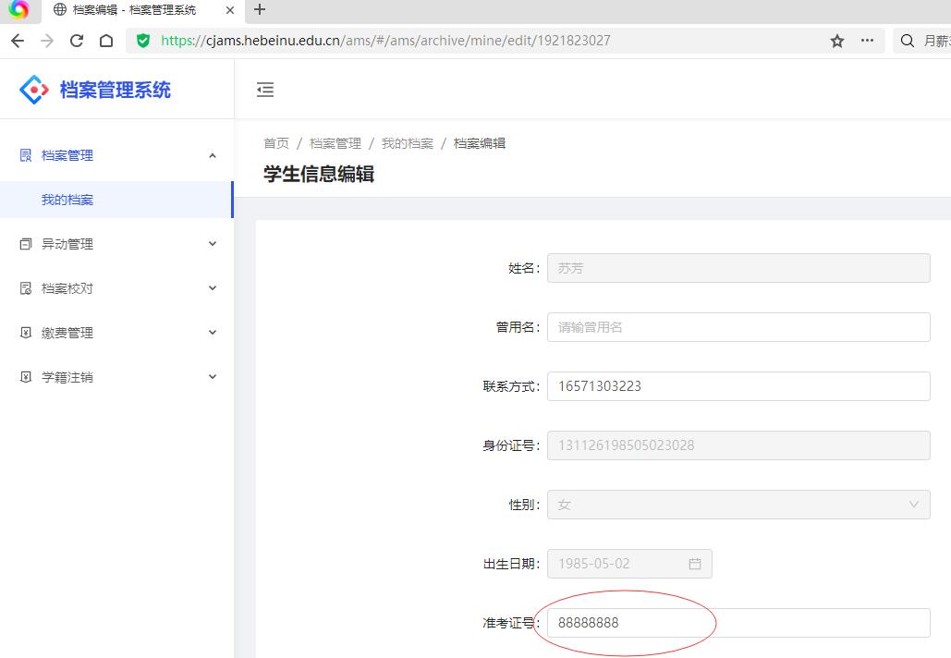Open the 学籍注销 menu item
This screenshot has width=951, height=658.
tap(116, 377)
